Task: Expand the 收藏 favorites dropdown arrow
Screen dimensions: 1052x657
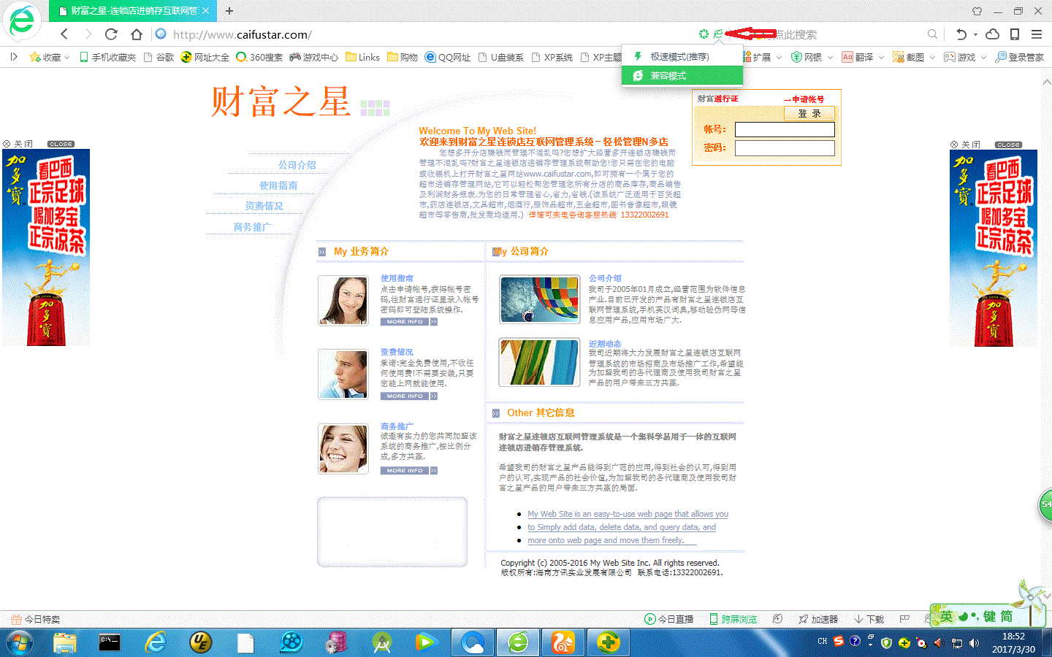Action: pos(67,58)
